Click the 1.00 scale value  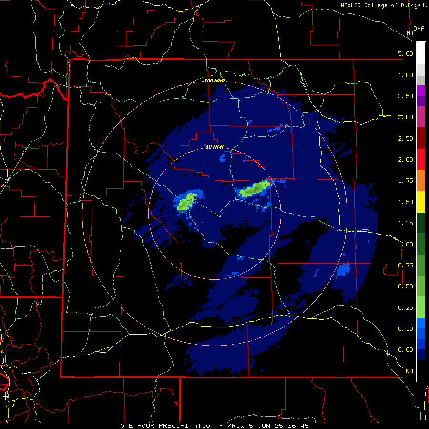[x=406, y=245]
